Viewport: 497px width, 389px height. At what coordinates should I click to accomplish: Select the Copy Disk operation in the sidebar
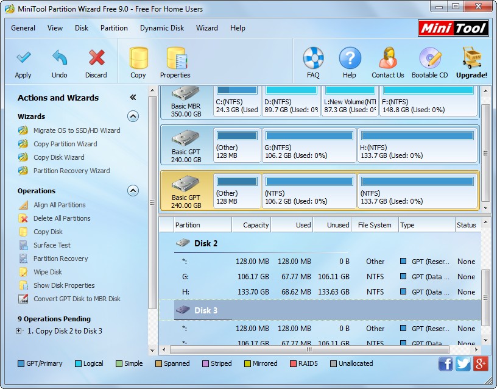point(48,232)
